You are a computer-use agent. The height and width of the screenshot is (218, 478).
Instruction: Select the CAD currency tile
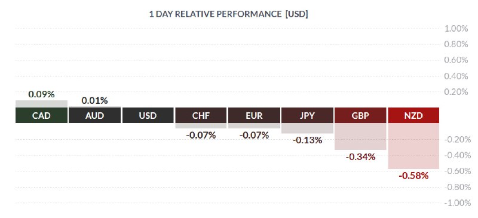[41, 115]
